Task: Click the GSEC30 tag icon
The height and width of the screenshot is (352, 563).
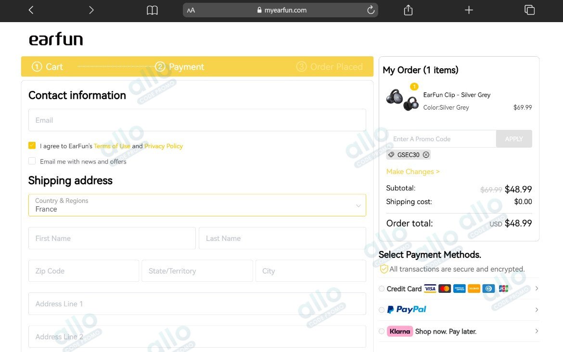Action: (x=391, y=155)
